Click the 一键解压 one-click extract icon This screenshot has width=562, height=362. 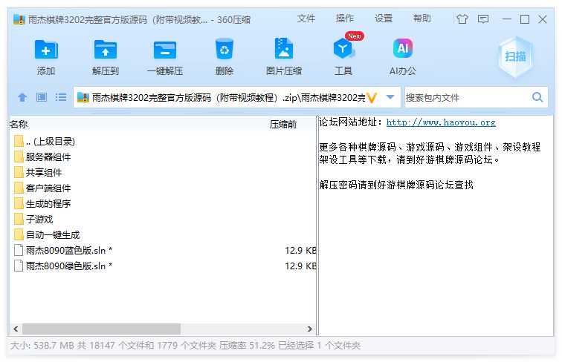point(165,50)
